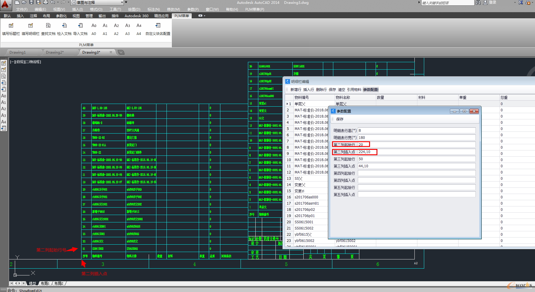Click the A1 sheet size ribbon icon
The height and width of the screenshot is (292, 535).
point(105,25)
